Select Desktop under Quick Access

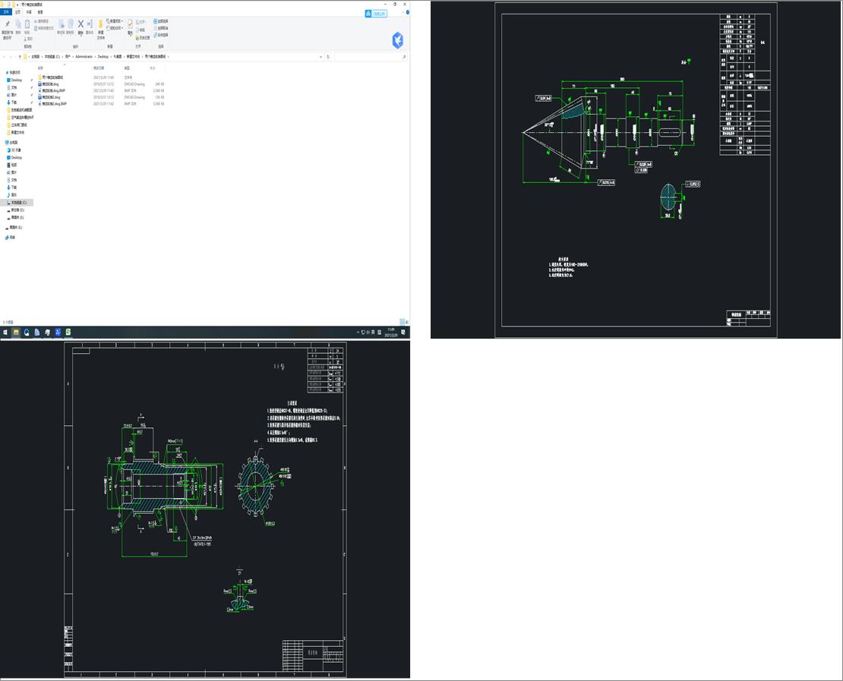[16, 80]
